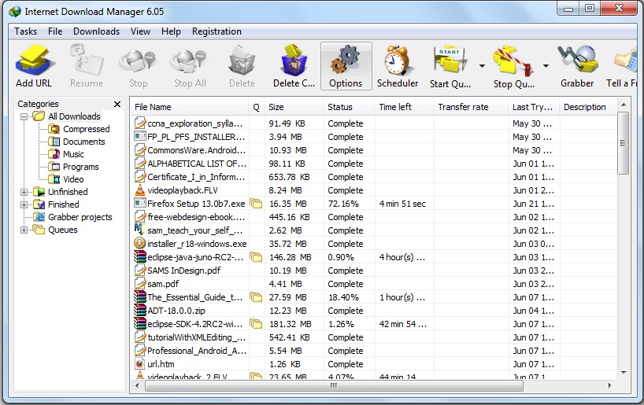Open the View menu
Viewport: 644px width, 405px height.
point(140,31)
